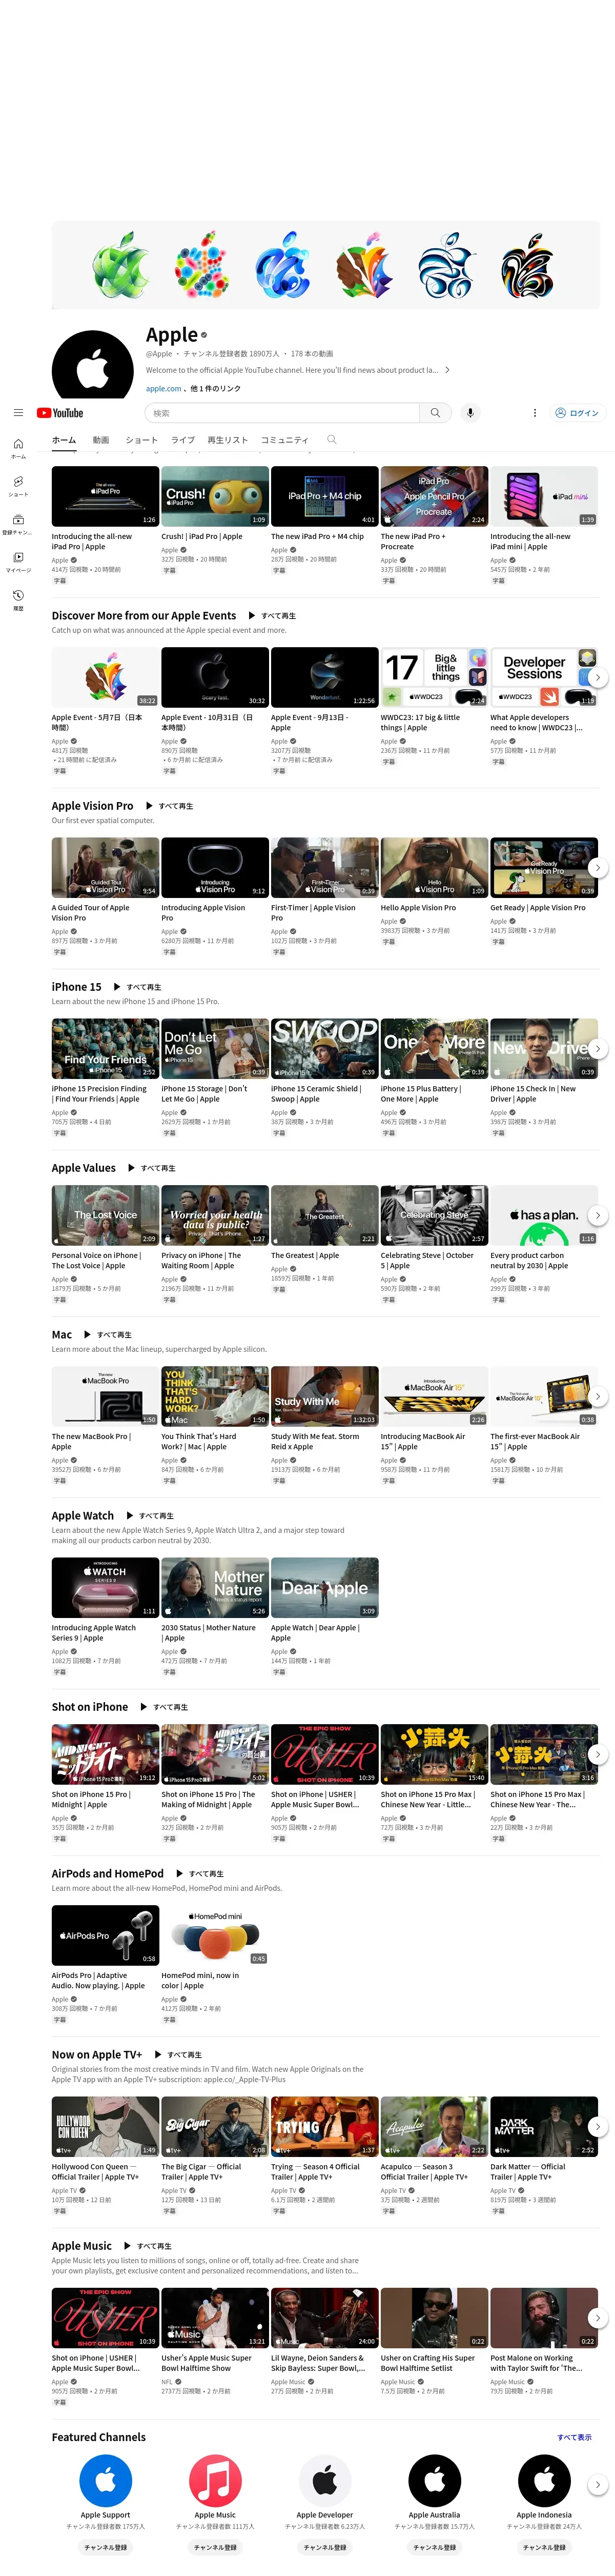Open Study With Me video thumbnail
The height and width of the screenshot is (2576, 615).
(325, 1396)
